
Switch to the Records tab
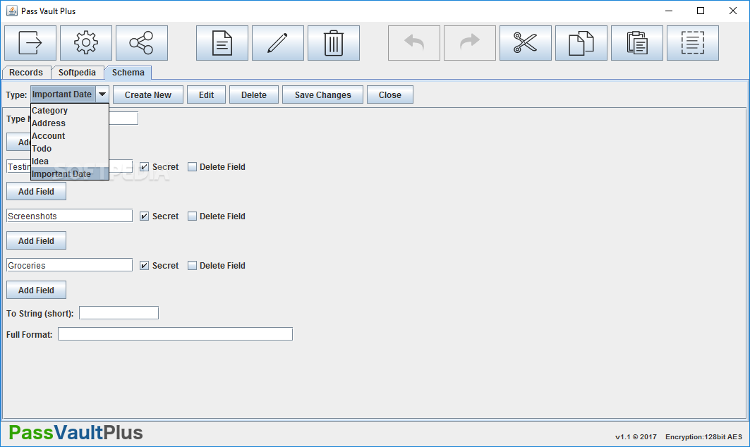pos(26,72)
